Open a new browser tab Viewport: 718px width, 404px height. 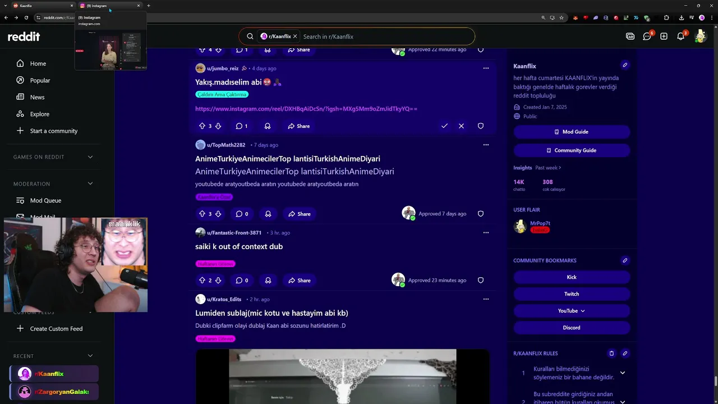149,6
